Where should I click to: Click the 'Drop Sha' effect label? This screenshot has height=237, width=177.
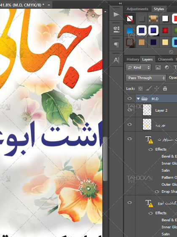(169, 191)
